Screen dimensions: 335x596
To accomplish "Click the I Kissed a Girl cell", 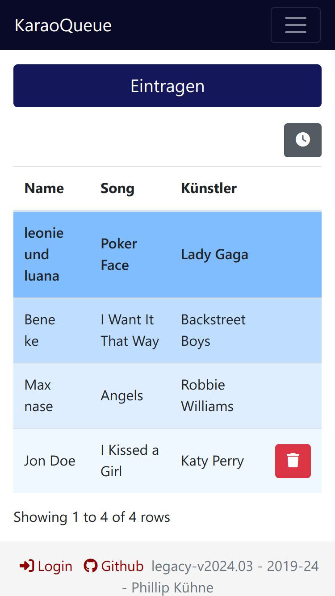I will [130, 461].
